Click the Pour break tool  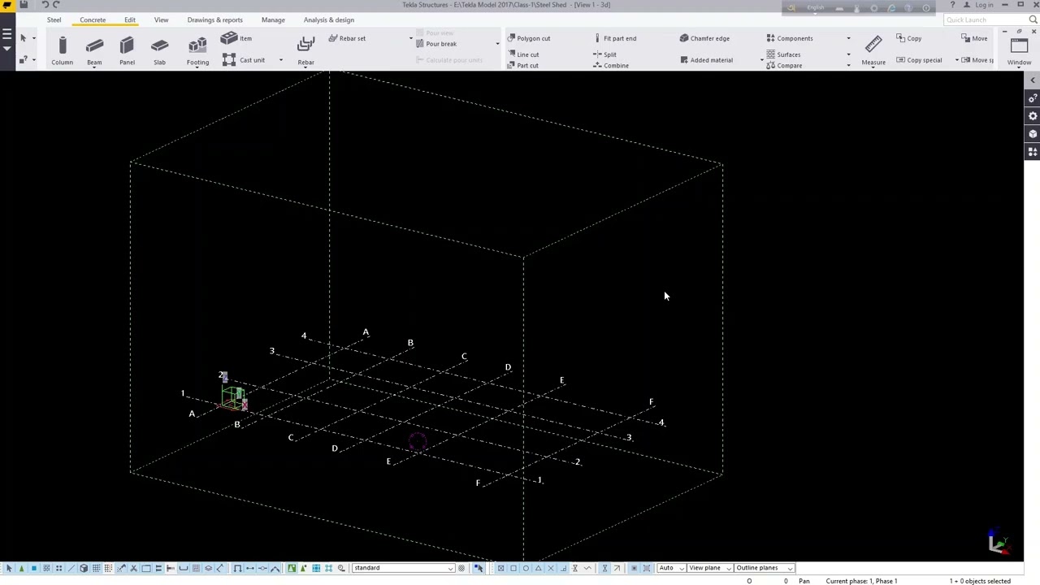[x=435, y=44]
